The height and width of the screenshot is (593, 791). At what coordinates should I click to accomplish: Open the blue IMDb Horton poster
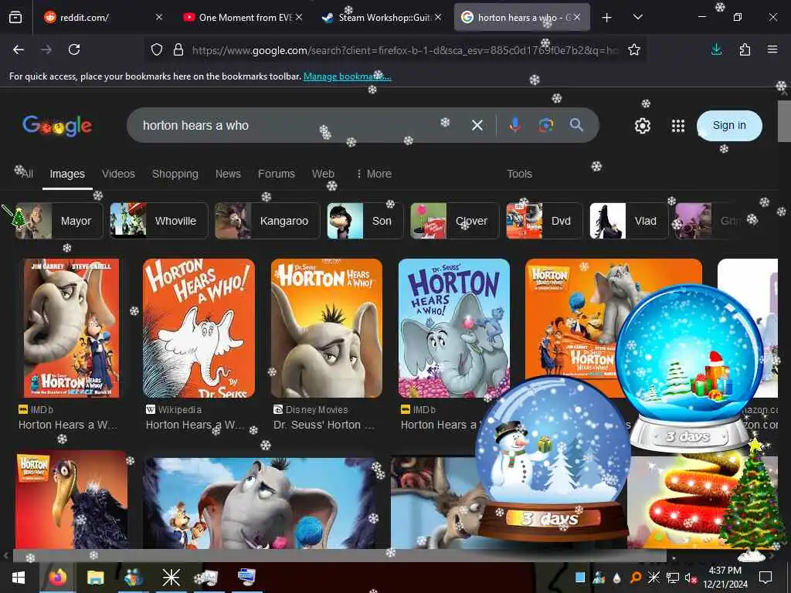(454, 328)
